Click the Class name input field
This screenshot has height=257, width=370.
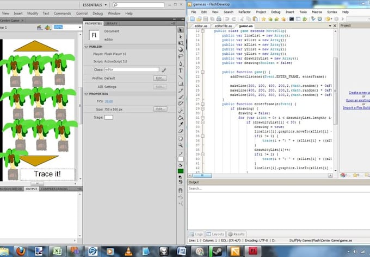[132, 69]
